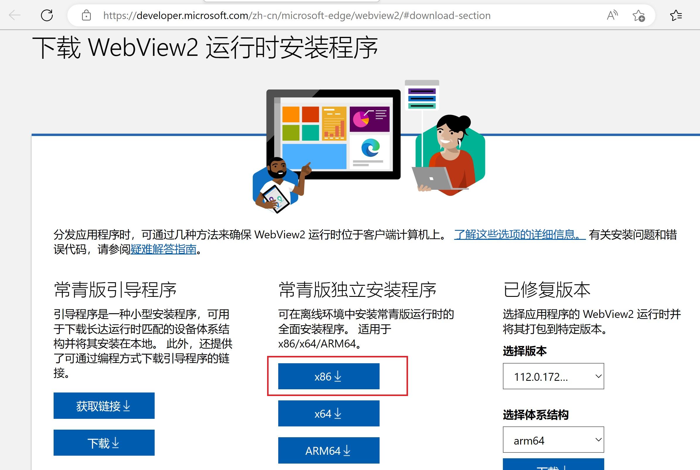Click the 获取链接 button

[x=104, y=406]
